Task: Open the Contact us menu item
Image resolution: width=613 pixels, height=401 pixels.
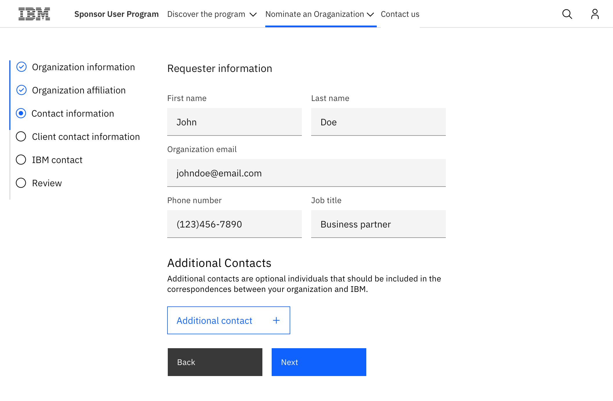Action: (400, 14)
